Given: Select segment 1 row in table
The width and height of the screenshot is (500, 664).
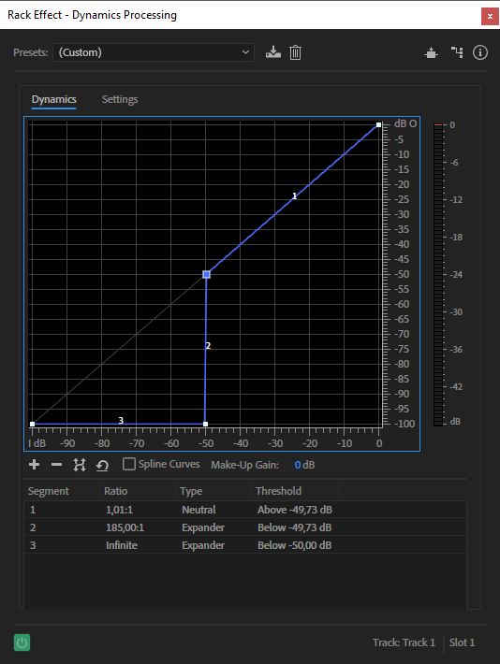Looking at the screenshot, I should pyautogui.click(x=245, y=510).
